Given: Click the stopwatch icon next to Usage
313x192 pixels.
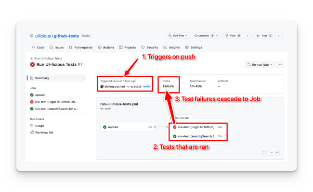Looking at the screenshot, I should coord(32,126).
